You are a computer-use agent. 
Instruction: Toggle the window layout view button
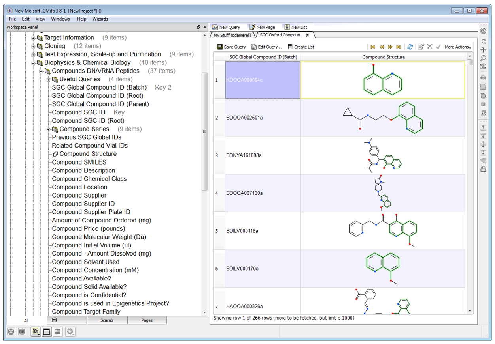point(47,332)
